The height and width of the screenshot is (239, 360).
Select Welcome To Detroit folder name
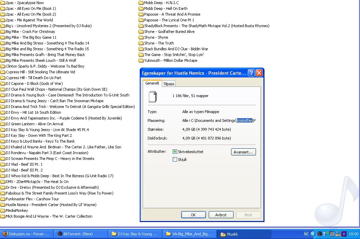[70, 107]
